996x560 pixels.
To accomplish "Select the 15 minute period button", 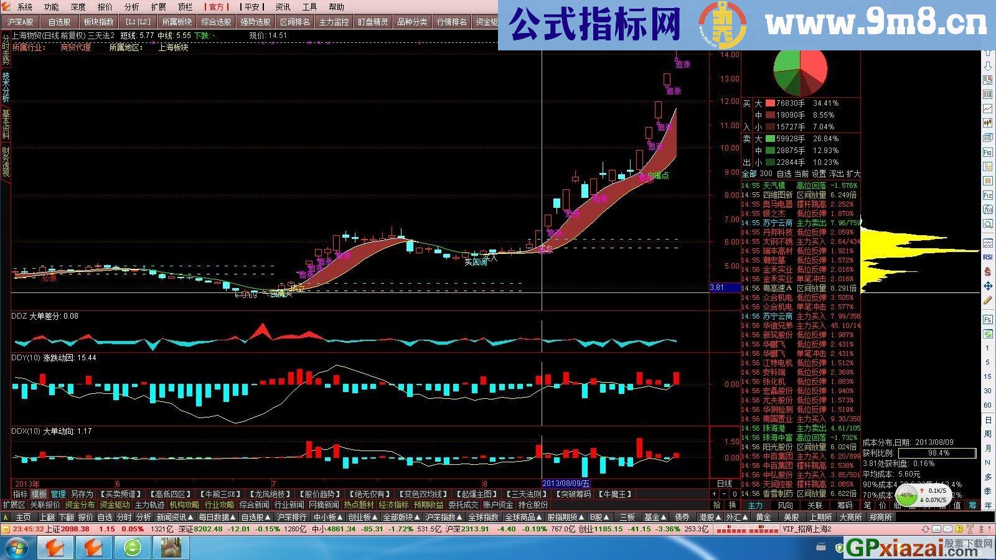I will pos(988,376).
